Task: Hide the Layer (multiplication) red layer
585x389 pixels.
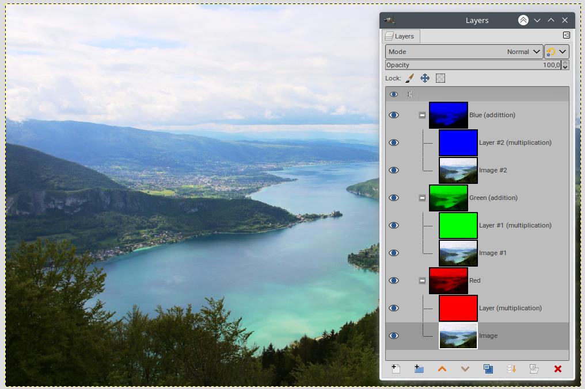Action: tap(394, 308)
